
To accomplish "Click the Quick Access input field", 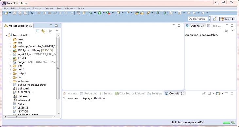I will pos(198,19).
